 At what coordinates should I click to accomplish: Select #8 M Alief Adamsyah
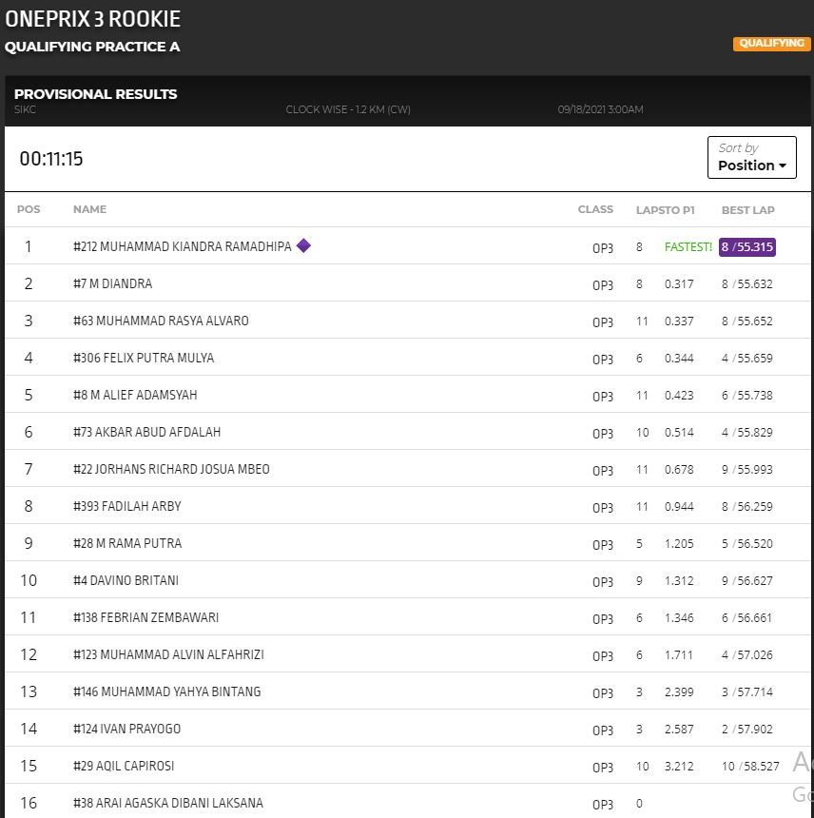[x=135, y=395]
